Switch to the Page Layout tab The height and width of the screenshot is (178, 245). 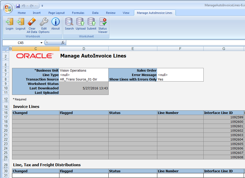pos(56,13)
